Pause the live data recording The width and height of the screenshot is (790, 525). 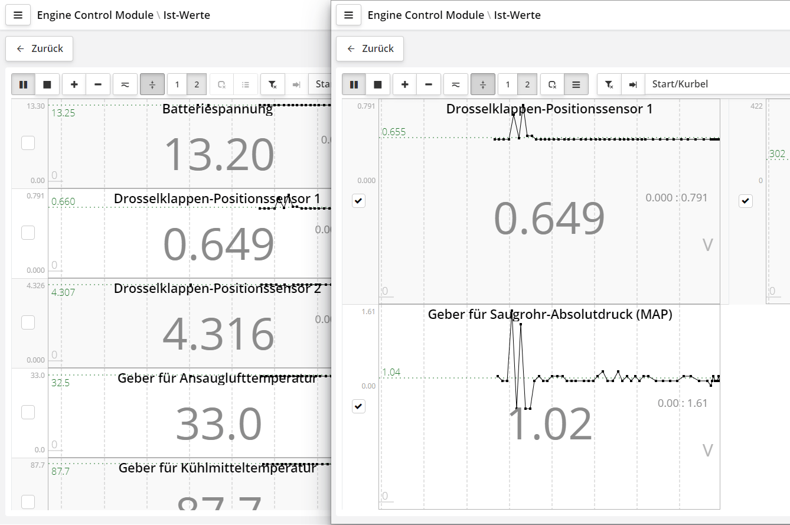tap(354, 84)
